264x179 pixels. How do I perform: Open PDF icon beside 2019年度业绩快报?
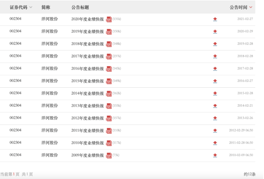point(108,32)
